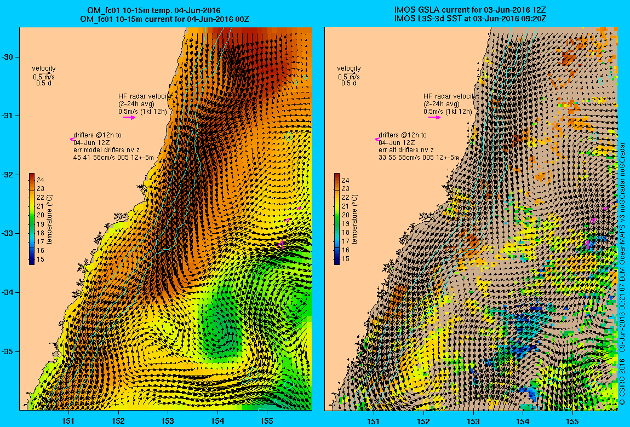Select the magenta HF radar arrow in right map
The image size is (630, 427).
tap(434, 118)
